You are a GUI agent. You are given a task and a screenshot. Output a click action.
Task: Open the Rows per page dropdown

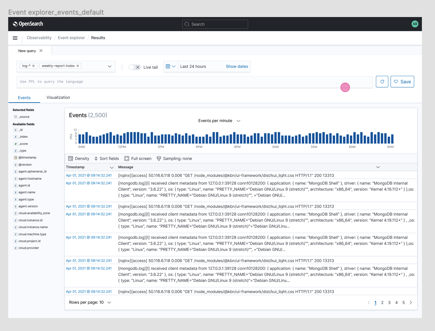click(90, 302)
